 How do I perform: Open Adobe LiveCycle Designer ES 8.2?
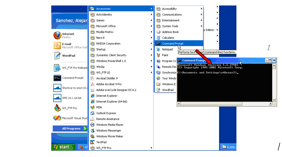(121, 90)
